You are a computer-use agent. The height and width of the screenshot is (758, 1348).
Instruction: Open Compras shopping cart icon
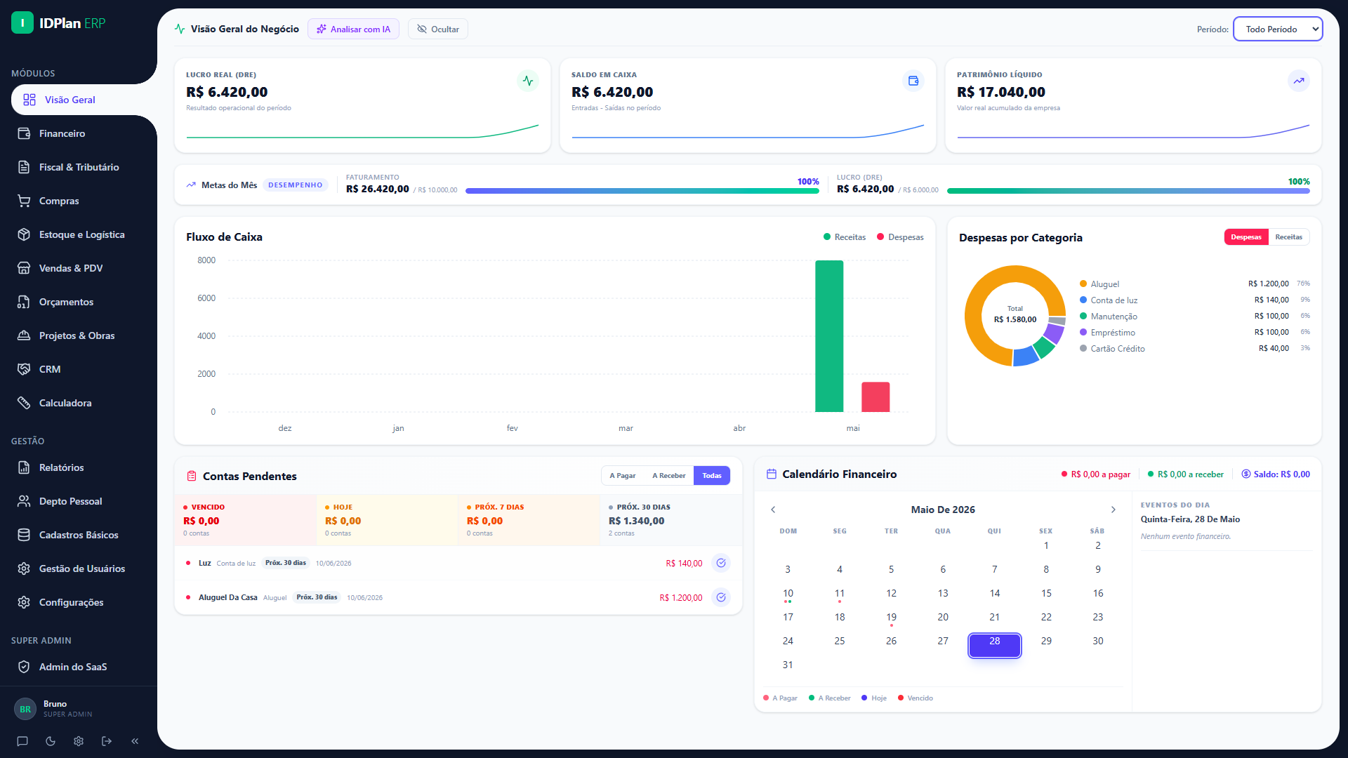(24, 201)
